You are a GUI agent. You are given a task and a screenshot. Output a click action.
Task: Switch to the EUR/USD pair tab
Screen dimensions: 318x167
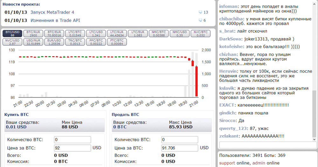click(54, 42)
